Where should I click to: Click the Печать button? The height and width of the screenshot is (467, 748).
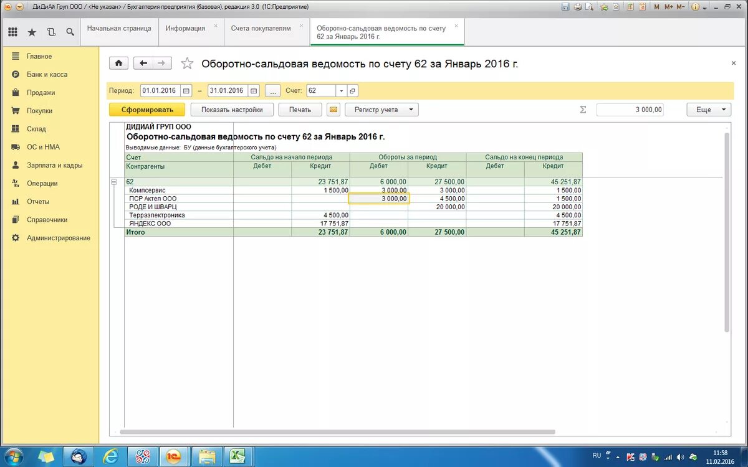pyautogui.click(x=300, y=110)
